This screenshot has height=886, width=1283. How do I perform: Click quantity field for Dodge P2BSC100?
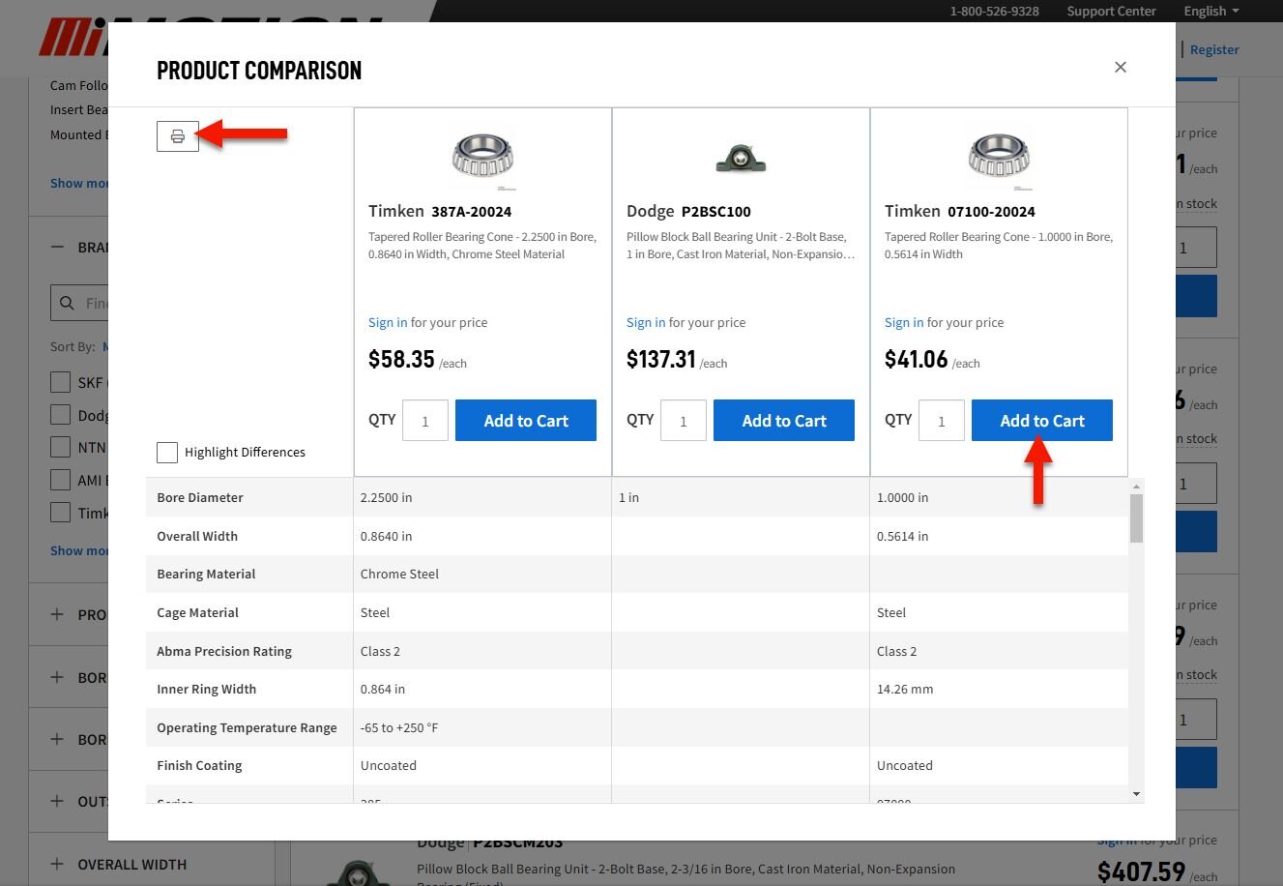click(x=683, y=421)
